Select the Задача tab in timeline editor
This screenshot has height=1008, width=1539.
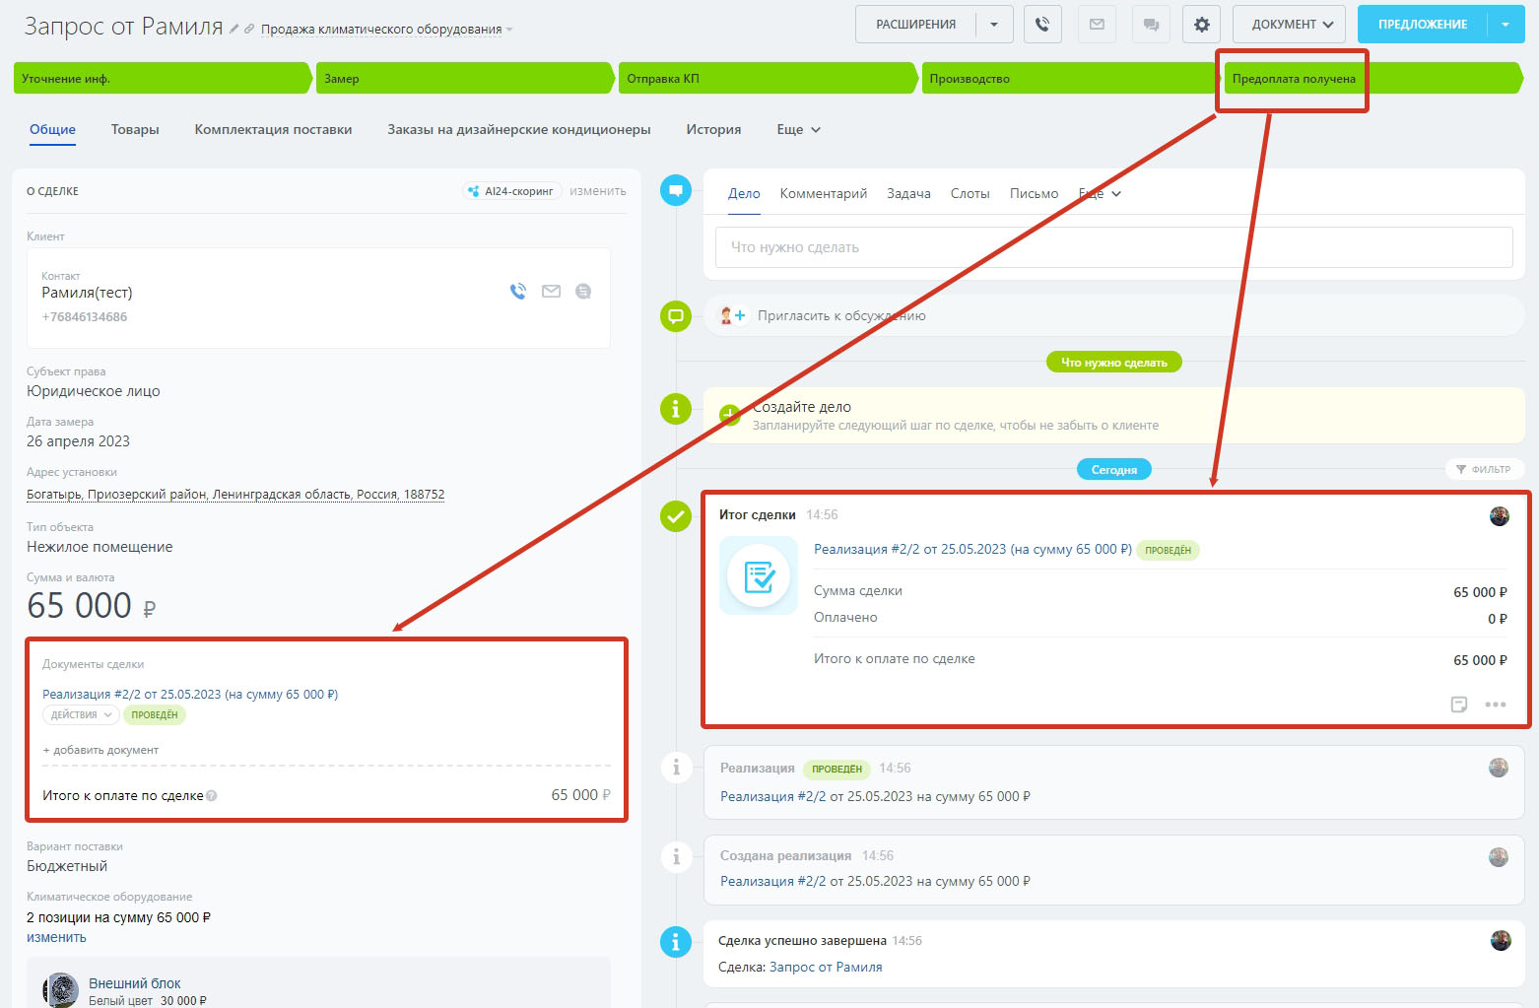pos(908,194)
